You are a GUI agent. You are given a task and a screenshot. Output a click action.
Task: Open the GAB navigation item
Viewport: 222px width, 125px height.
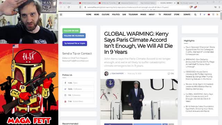[x=124, y=15]
